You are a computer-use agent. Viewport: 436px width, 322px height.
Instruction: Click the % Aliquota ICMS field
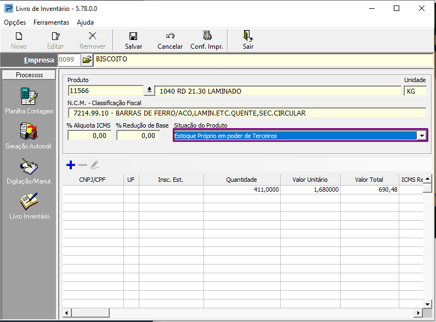click(89, 136)
